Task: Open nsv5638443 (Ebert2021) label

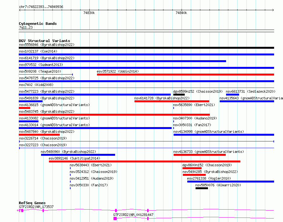Action: coord(91,165)
